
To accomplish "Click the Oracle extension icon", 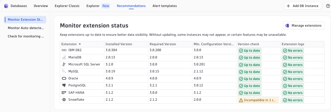I will pos(64,78).
